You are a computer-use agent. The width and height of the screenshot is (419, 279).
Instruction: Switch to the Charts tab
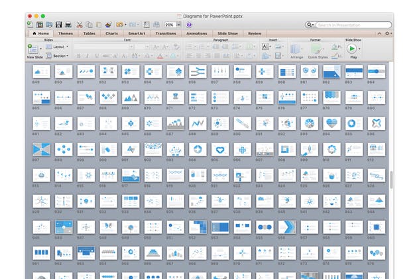(x=111, y=33)
